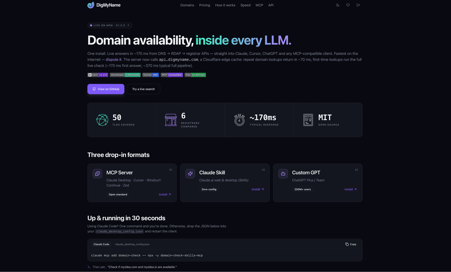
Task: Click the Live on NPM v1.2.5 badge
Action: pyautogui.click(x=110, y=25)
